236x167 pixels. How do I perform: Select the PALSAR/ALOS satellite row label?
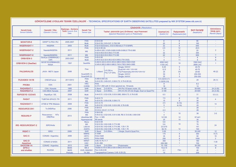[x=26, y=71]
